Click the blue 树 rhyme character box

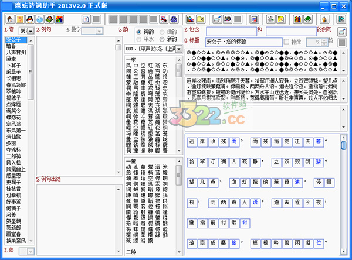[x=245, y=223]
